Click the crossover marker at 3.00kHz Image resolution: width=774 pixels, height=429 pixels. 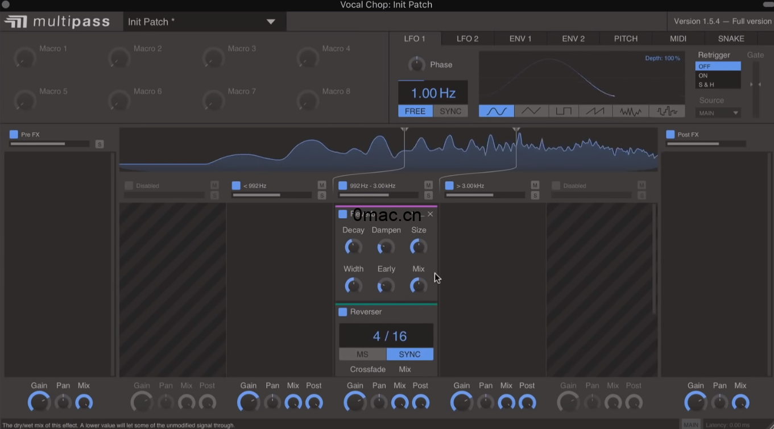point(516,130)
